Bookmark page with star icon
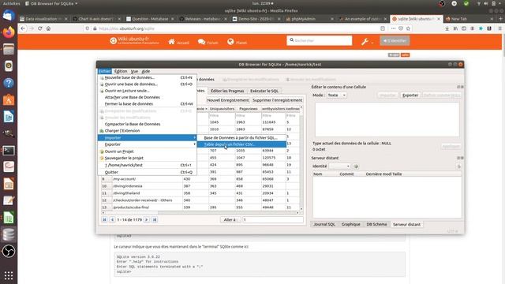 pos(409,28)
